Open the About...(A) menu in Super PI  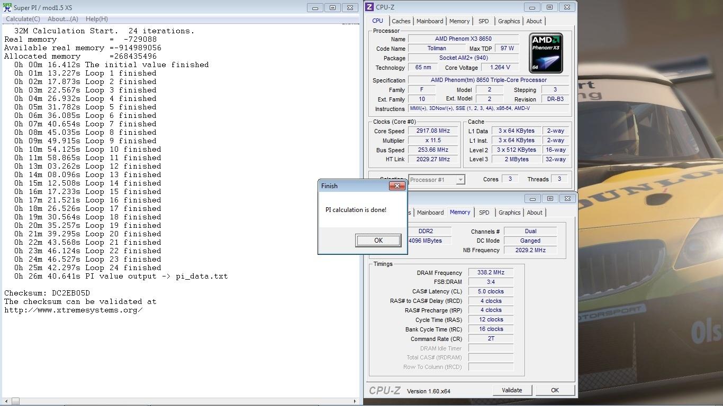tap(62, 19)
